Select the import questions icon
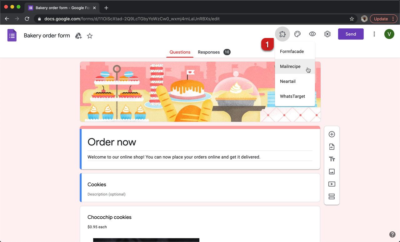The height and width of the screenshot is (242, 400). tap(332, 147)
